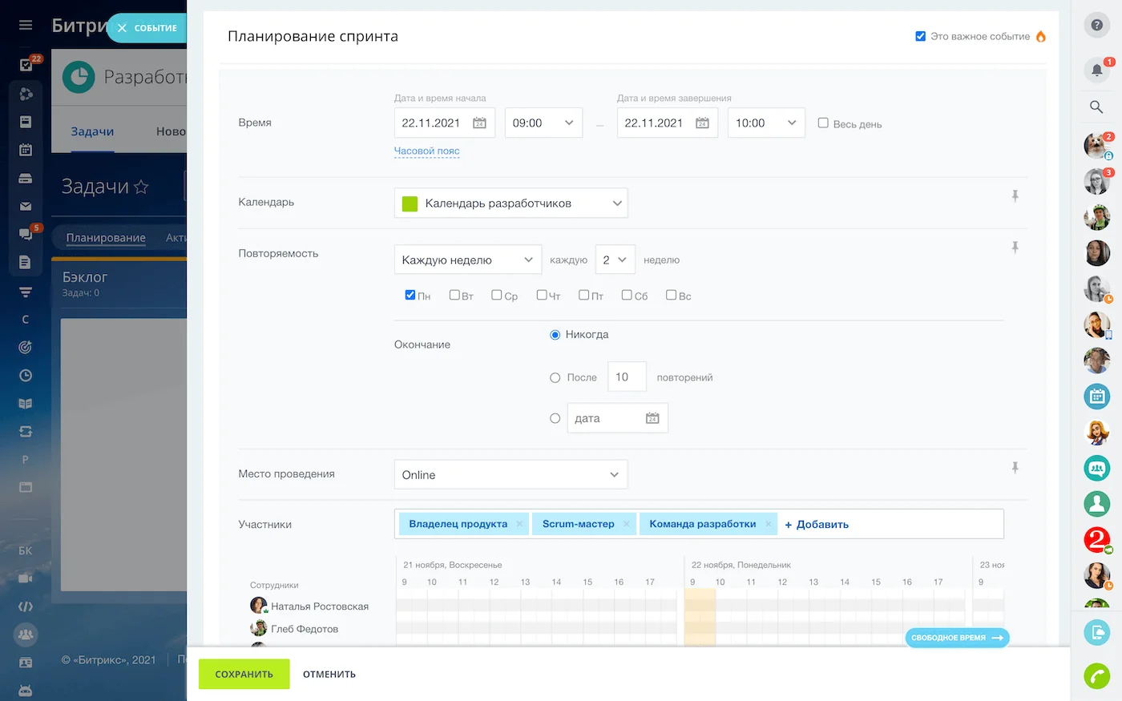Pin the Calendar section
This screenshot has width=1122, height=701.
pyautogui.click(x=1015, y=196)
